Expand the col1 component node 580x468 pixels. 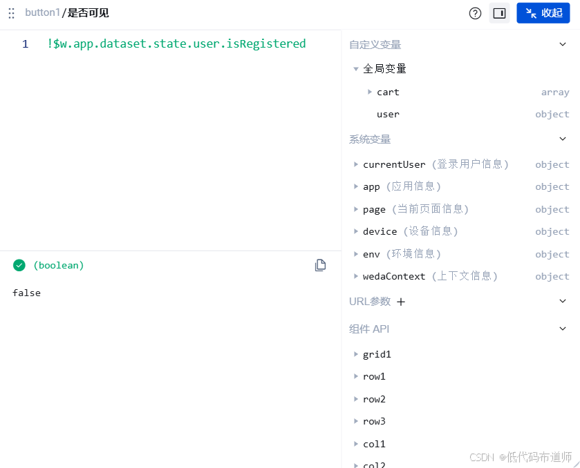(x=355, y=444)
